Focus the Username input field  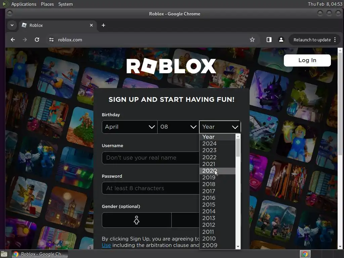[x=150, y=158]
